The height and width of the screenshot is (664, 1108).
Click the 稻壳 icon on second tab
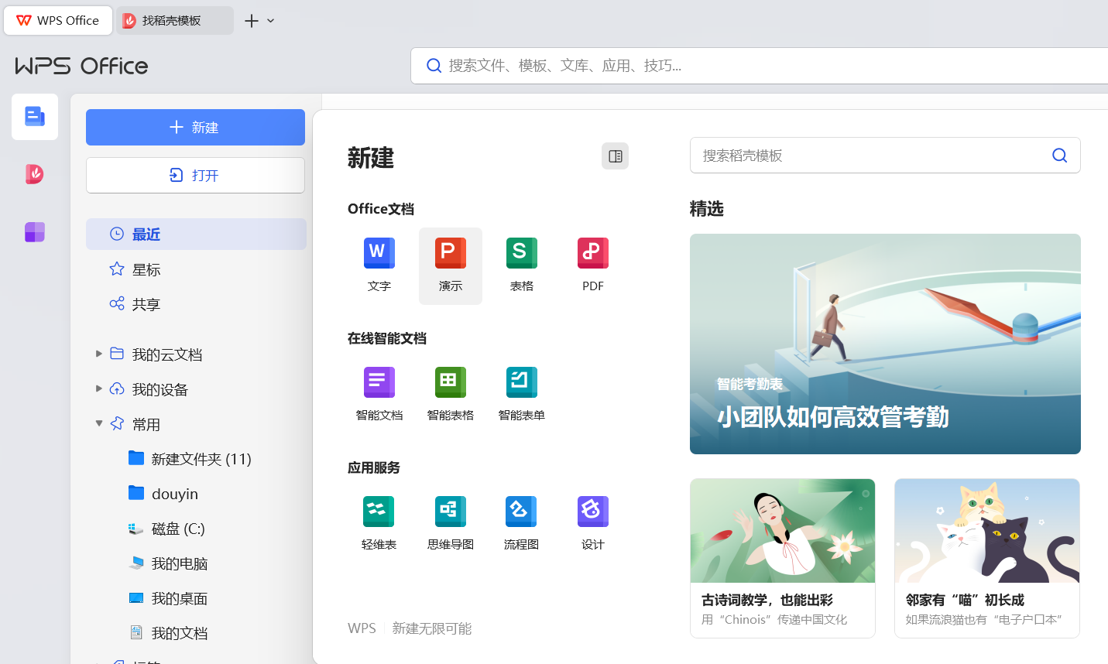(x=130, y=21)
